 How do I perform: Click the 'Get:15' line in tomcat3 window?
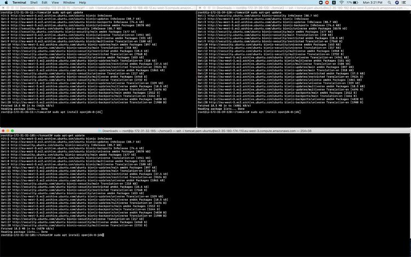pos(69,184)
